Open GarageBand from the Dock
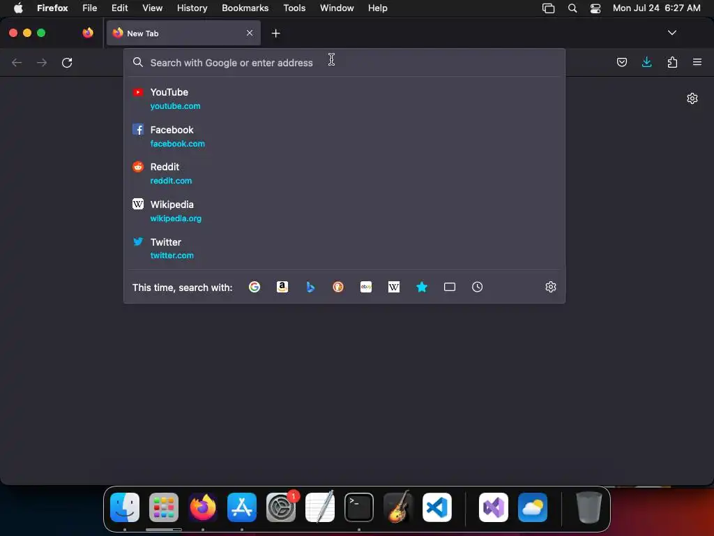The width and height of the screenshot is (714, 536). pyautogui.click(x=398, y=507)
